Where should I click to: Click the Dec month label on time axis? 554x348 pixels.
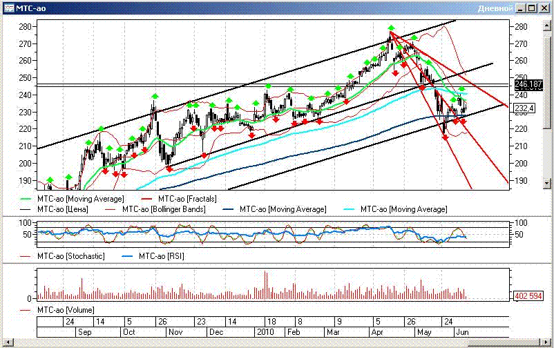click(216, 332)
